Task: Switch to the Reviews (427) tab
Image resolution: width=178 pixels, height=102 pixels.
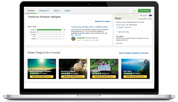Action: 44,11
